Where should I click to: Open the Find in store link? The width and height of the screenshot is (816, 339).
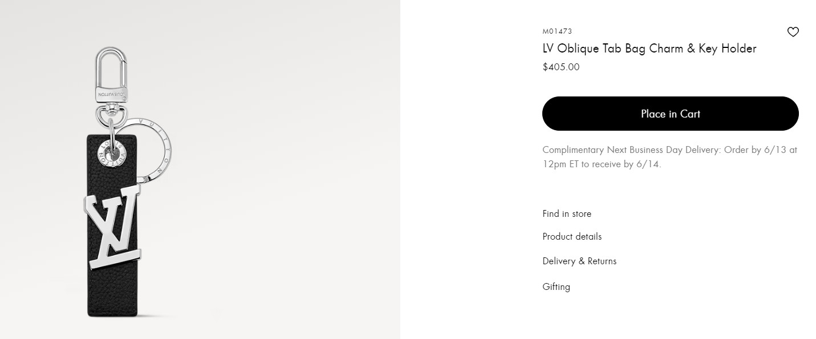pyautogui.click(x=566, y=214)
